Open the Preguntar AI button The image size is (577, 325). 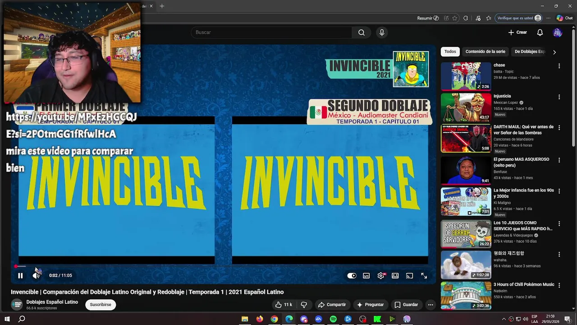tap(370, 305)
